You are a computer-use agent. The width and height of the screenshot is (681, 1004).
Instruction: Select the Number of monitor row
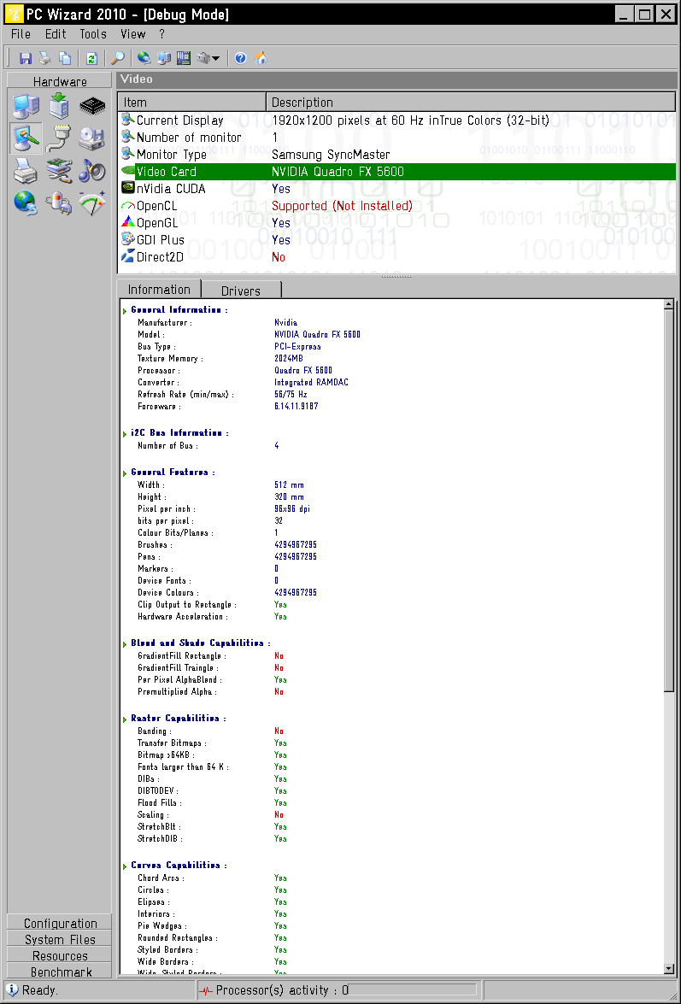[396, 138]
